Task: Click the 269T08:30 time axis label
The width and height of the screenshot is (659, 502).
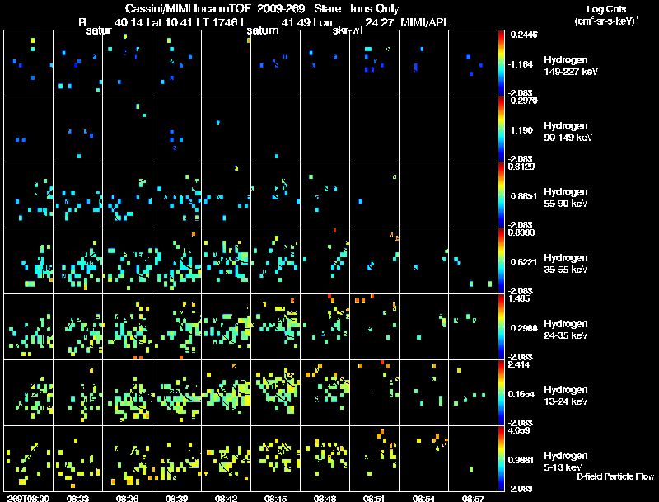Action: point(28,498)
